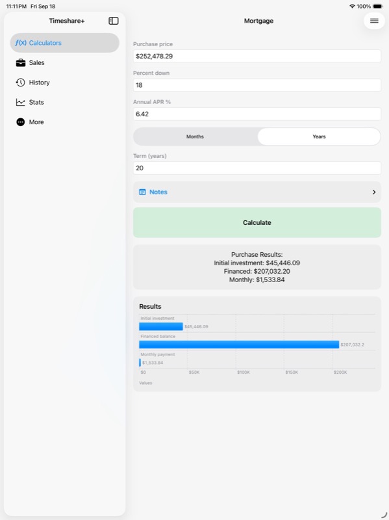Click the $1,533.84 chart value label
This screenshot has width=389, height=520.
click(x=153, y=363)
